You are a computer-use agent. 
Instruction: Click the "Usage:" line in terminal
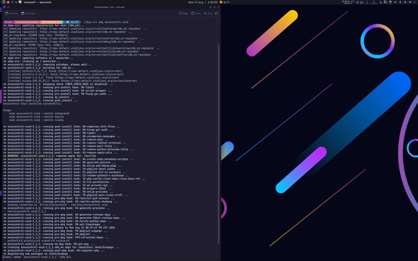8,110
